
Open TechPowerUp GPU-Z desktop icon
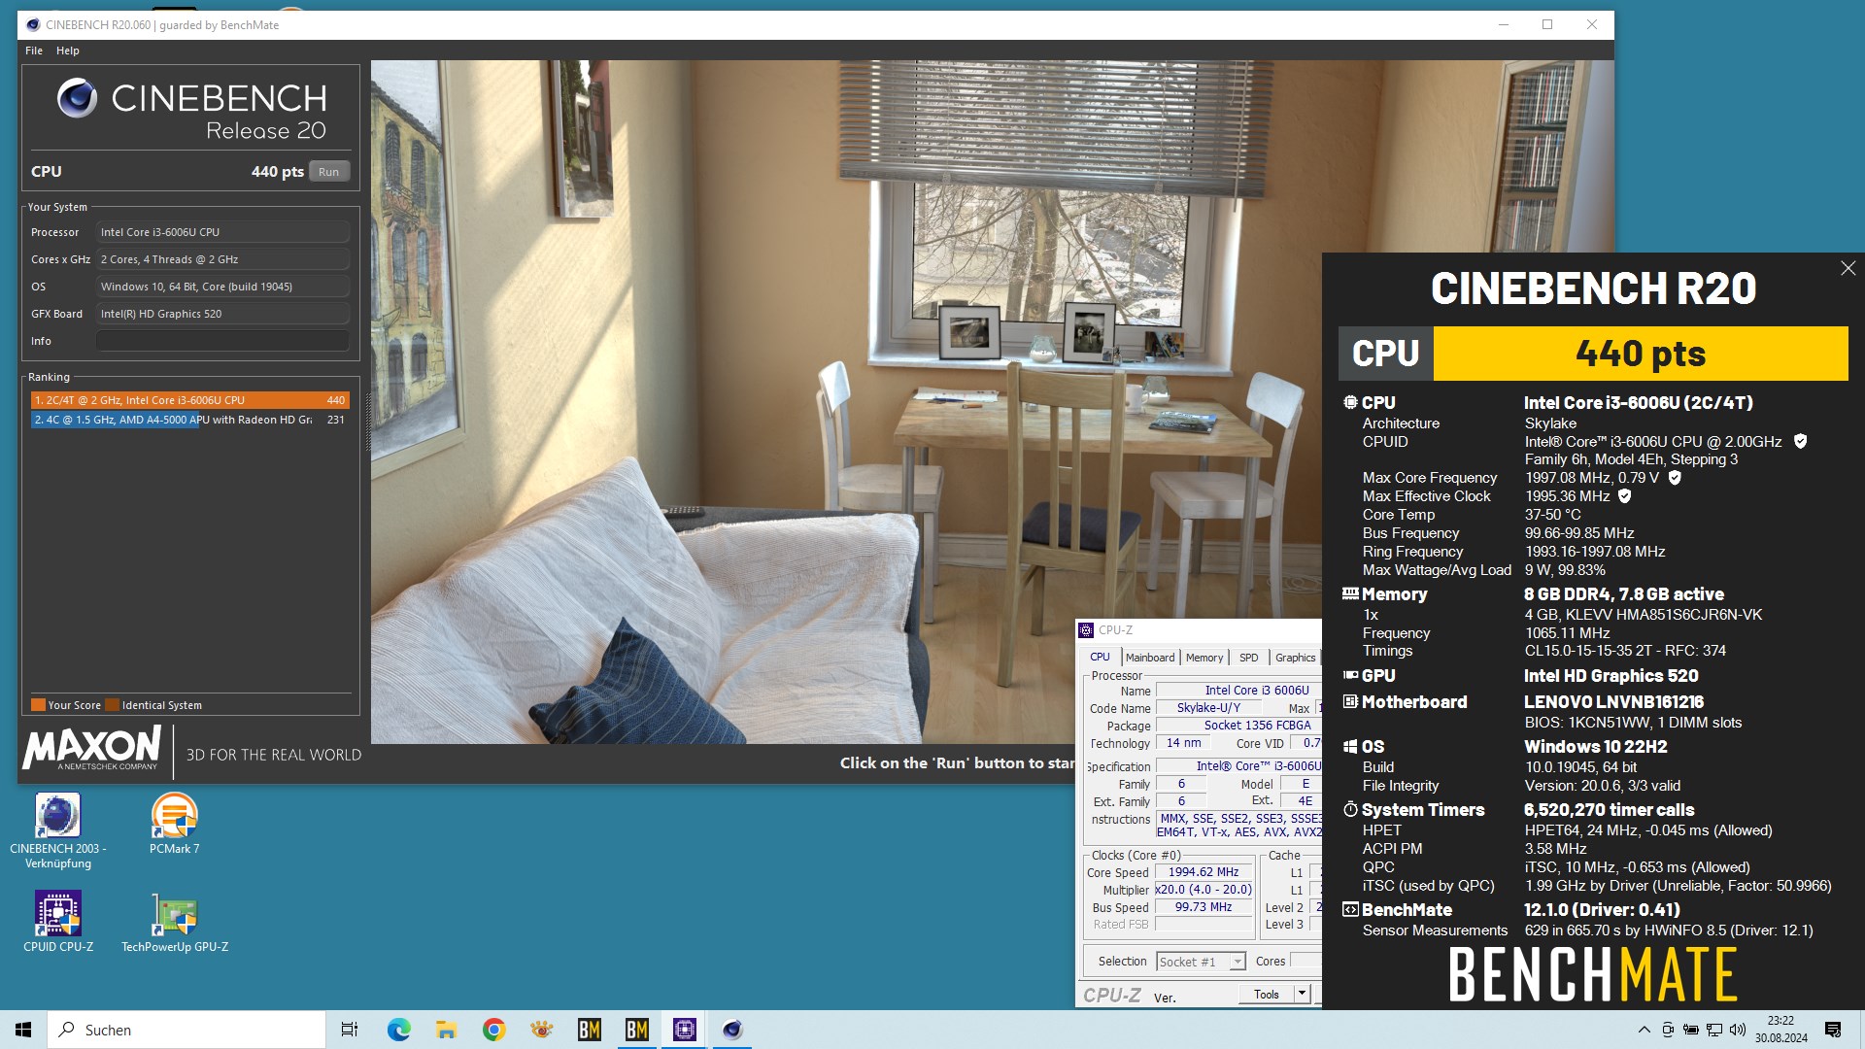[x=175, y=922]
